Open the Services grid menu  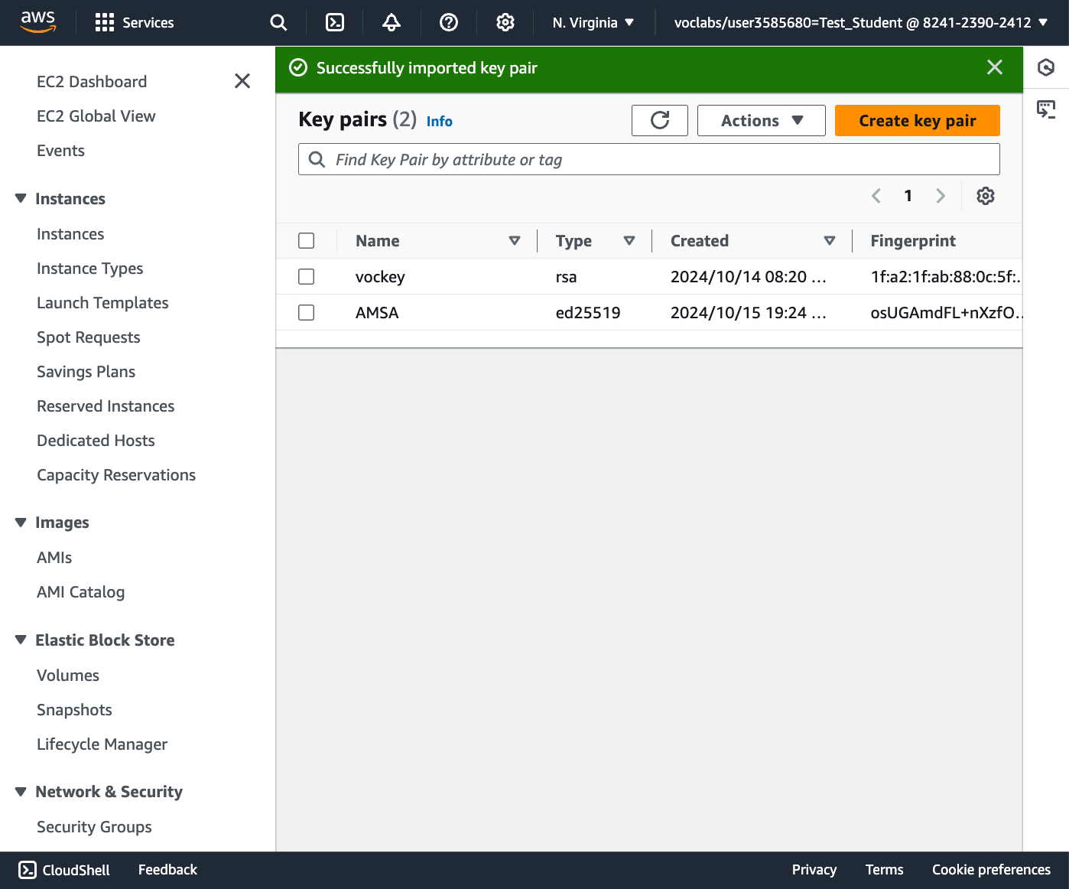click(x=135, y=23)
